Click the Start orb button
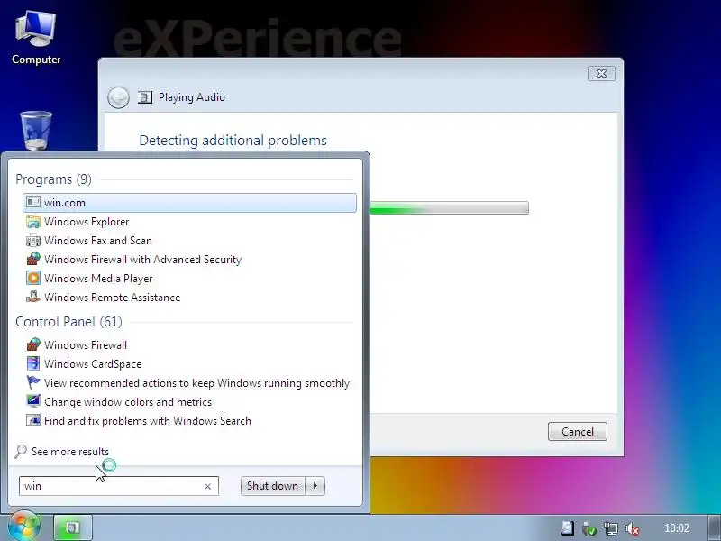 coord(24,527)
